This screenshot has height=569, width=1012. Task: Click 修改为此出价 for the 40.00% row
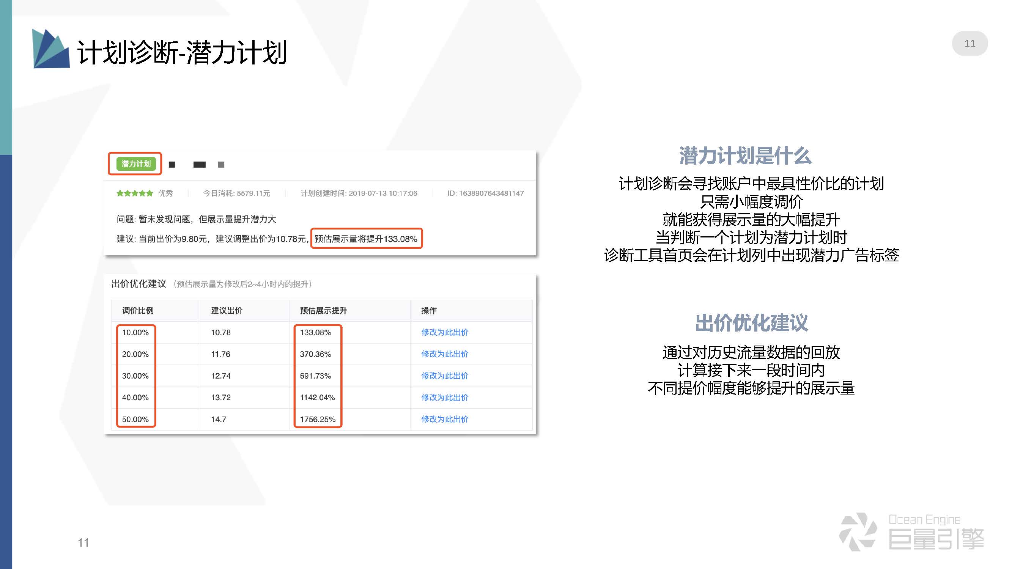coord(444,398)
